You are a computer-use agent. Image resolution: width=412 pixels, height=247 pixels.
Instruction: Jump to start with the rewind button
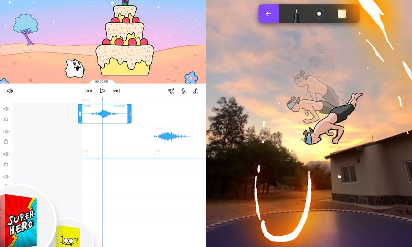click(89, 91)
